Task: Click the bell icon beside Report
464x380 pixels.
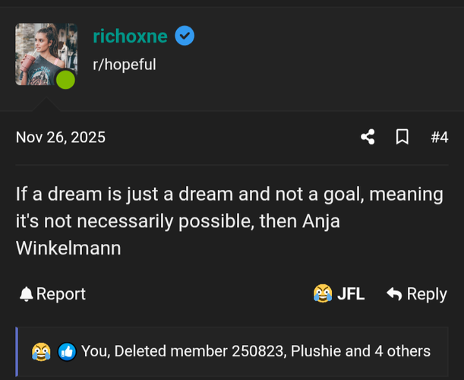Action: click(27, 294)
